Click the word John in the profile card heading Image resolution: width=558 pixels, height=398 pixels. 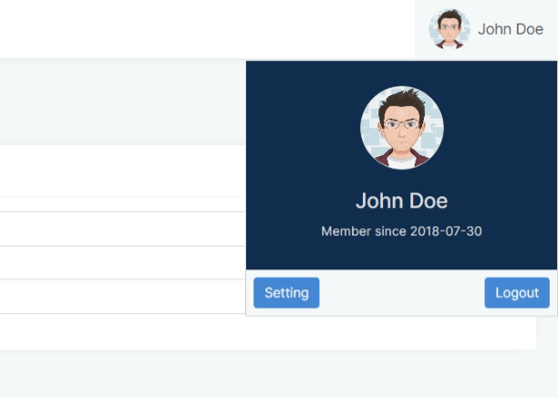point(377,201)
